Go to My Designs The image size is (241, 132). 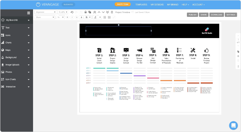pos(157,4)
